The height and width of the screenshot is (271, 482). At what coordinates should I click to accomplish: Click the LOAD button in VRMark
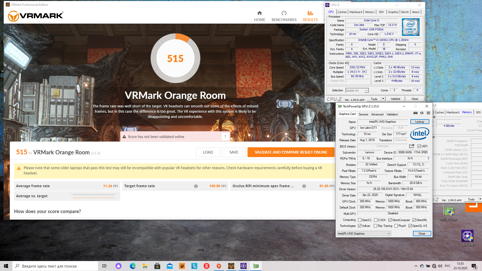[x=208, y=152]
